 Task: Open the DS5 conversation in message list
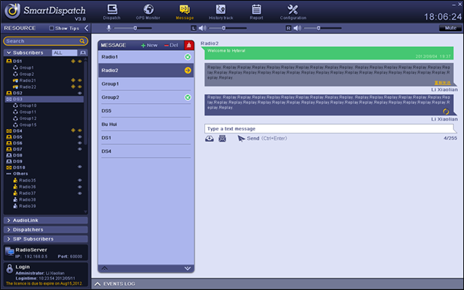tap(146, 111)
